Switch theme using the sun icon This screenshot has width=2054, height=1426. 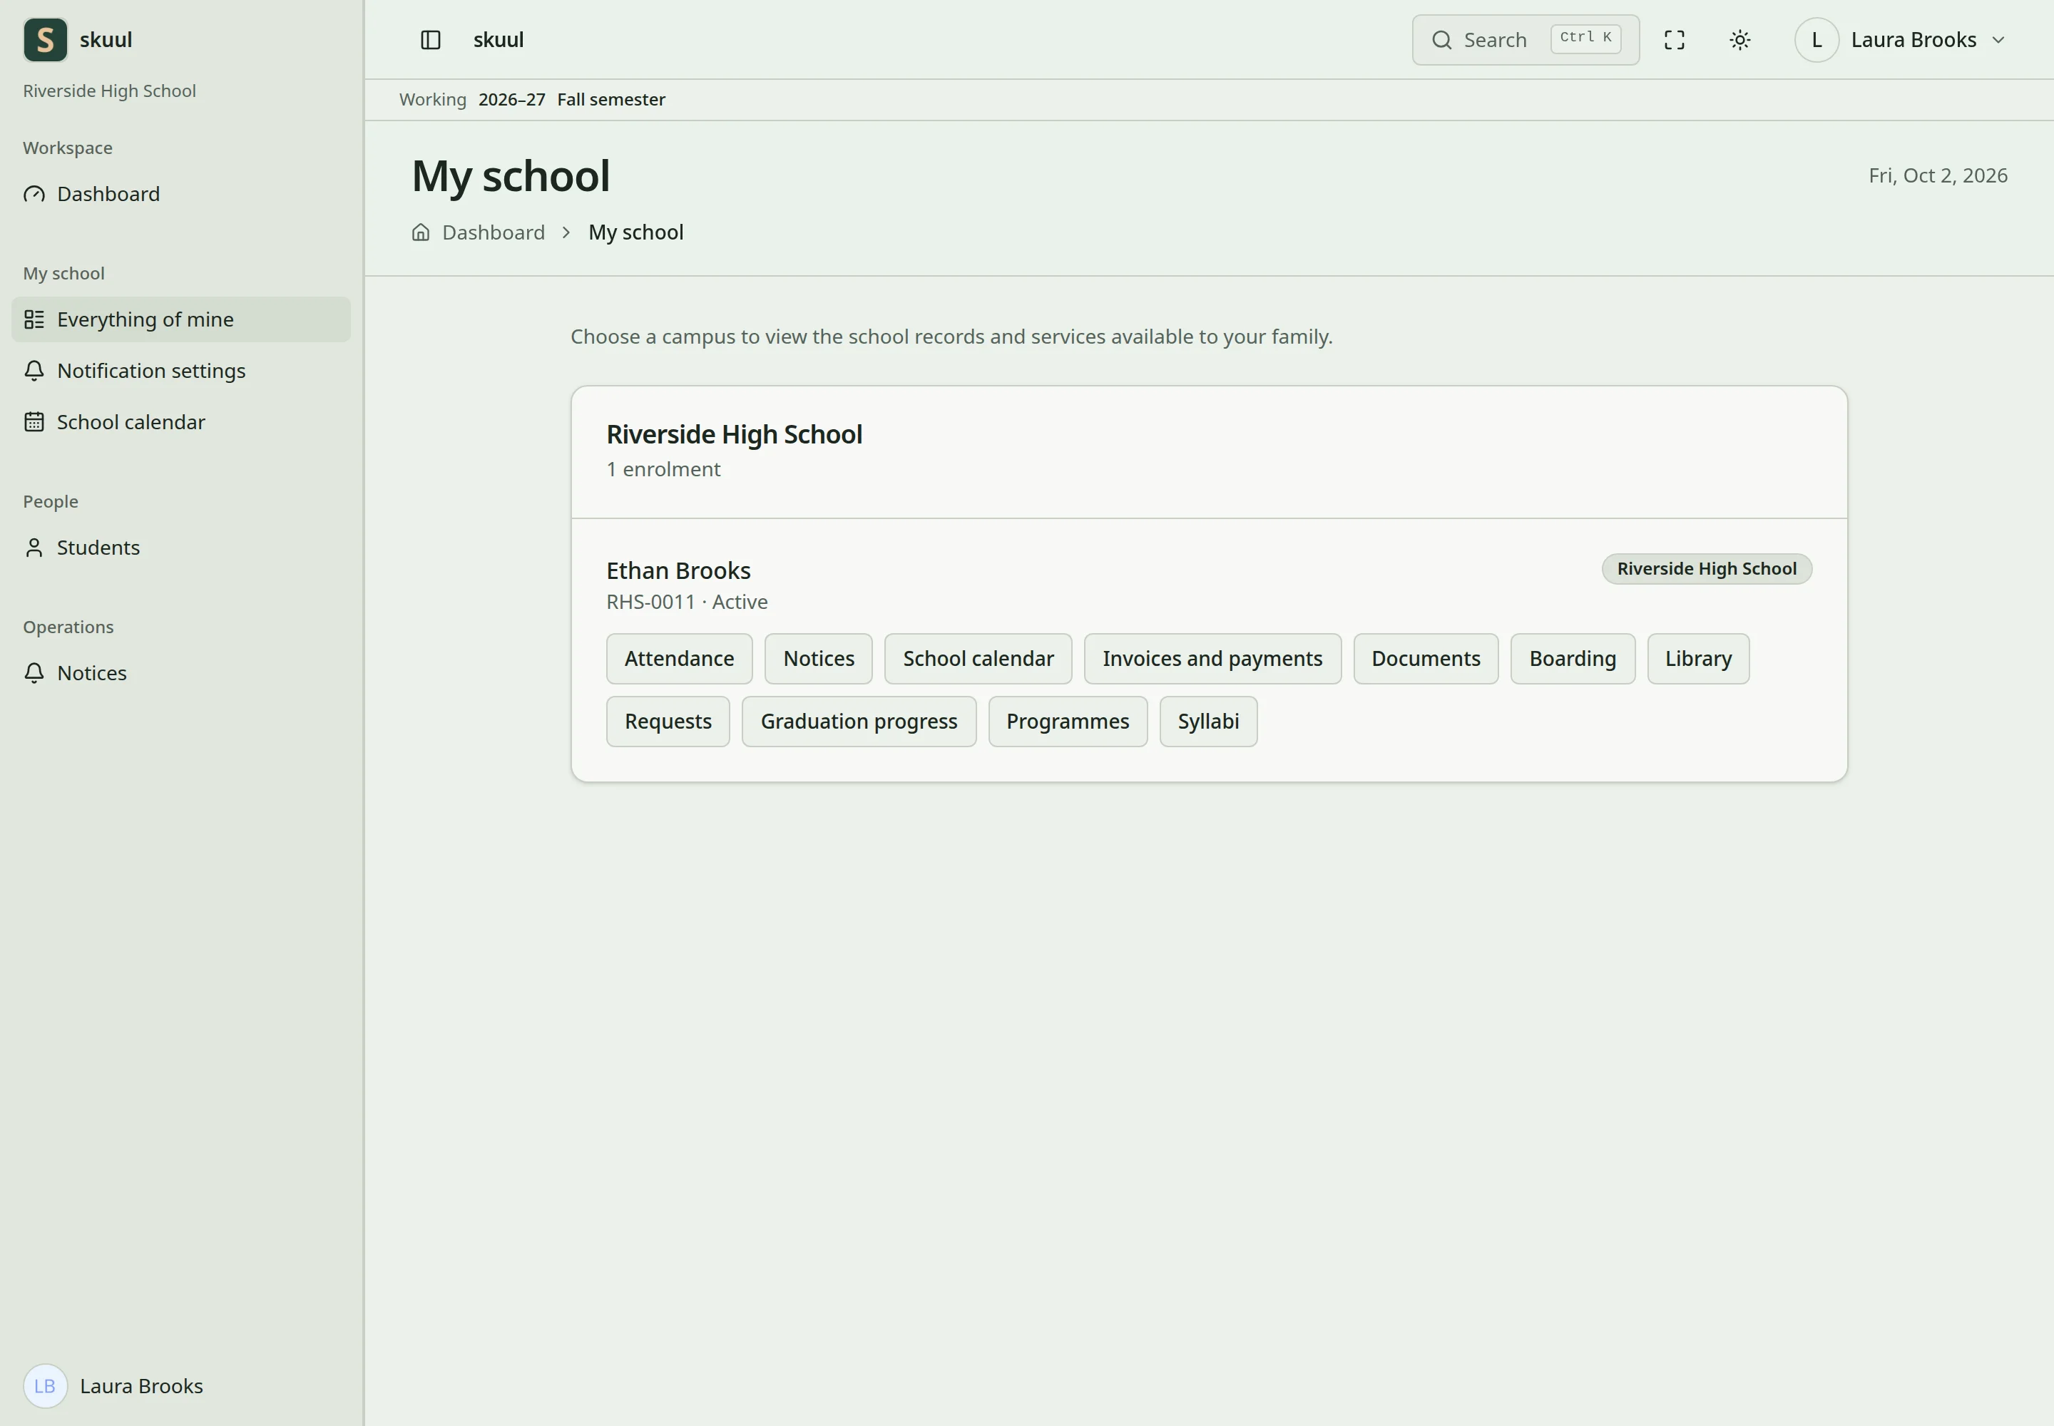point(1739,40)
